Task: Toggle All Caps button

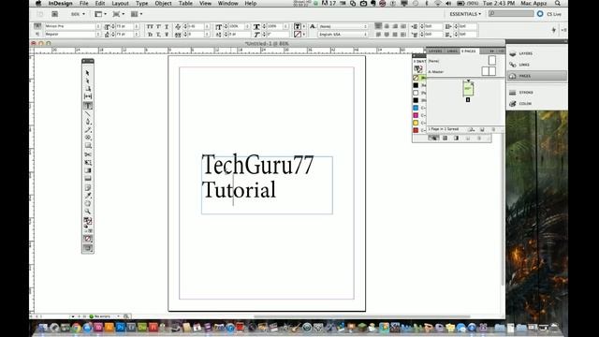Action: click(150, 26)
